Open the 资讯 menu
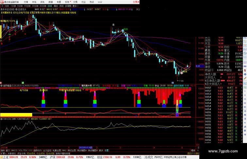The width and height of the screenshot is (247, 159). [x=42, y=2]
